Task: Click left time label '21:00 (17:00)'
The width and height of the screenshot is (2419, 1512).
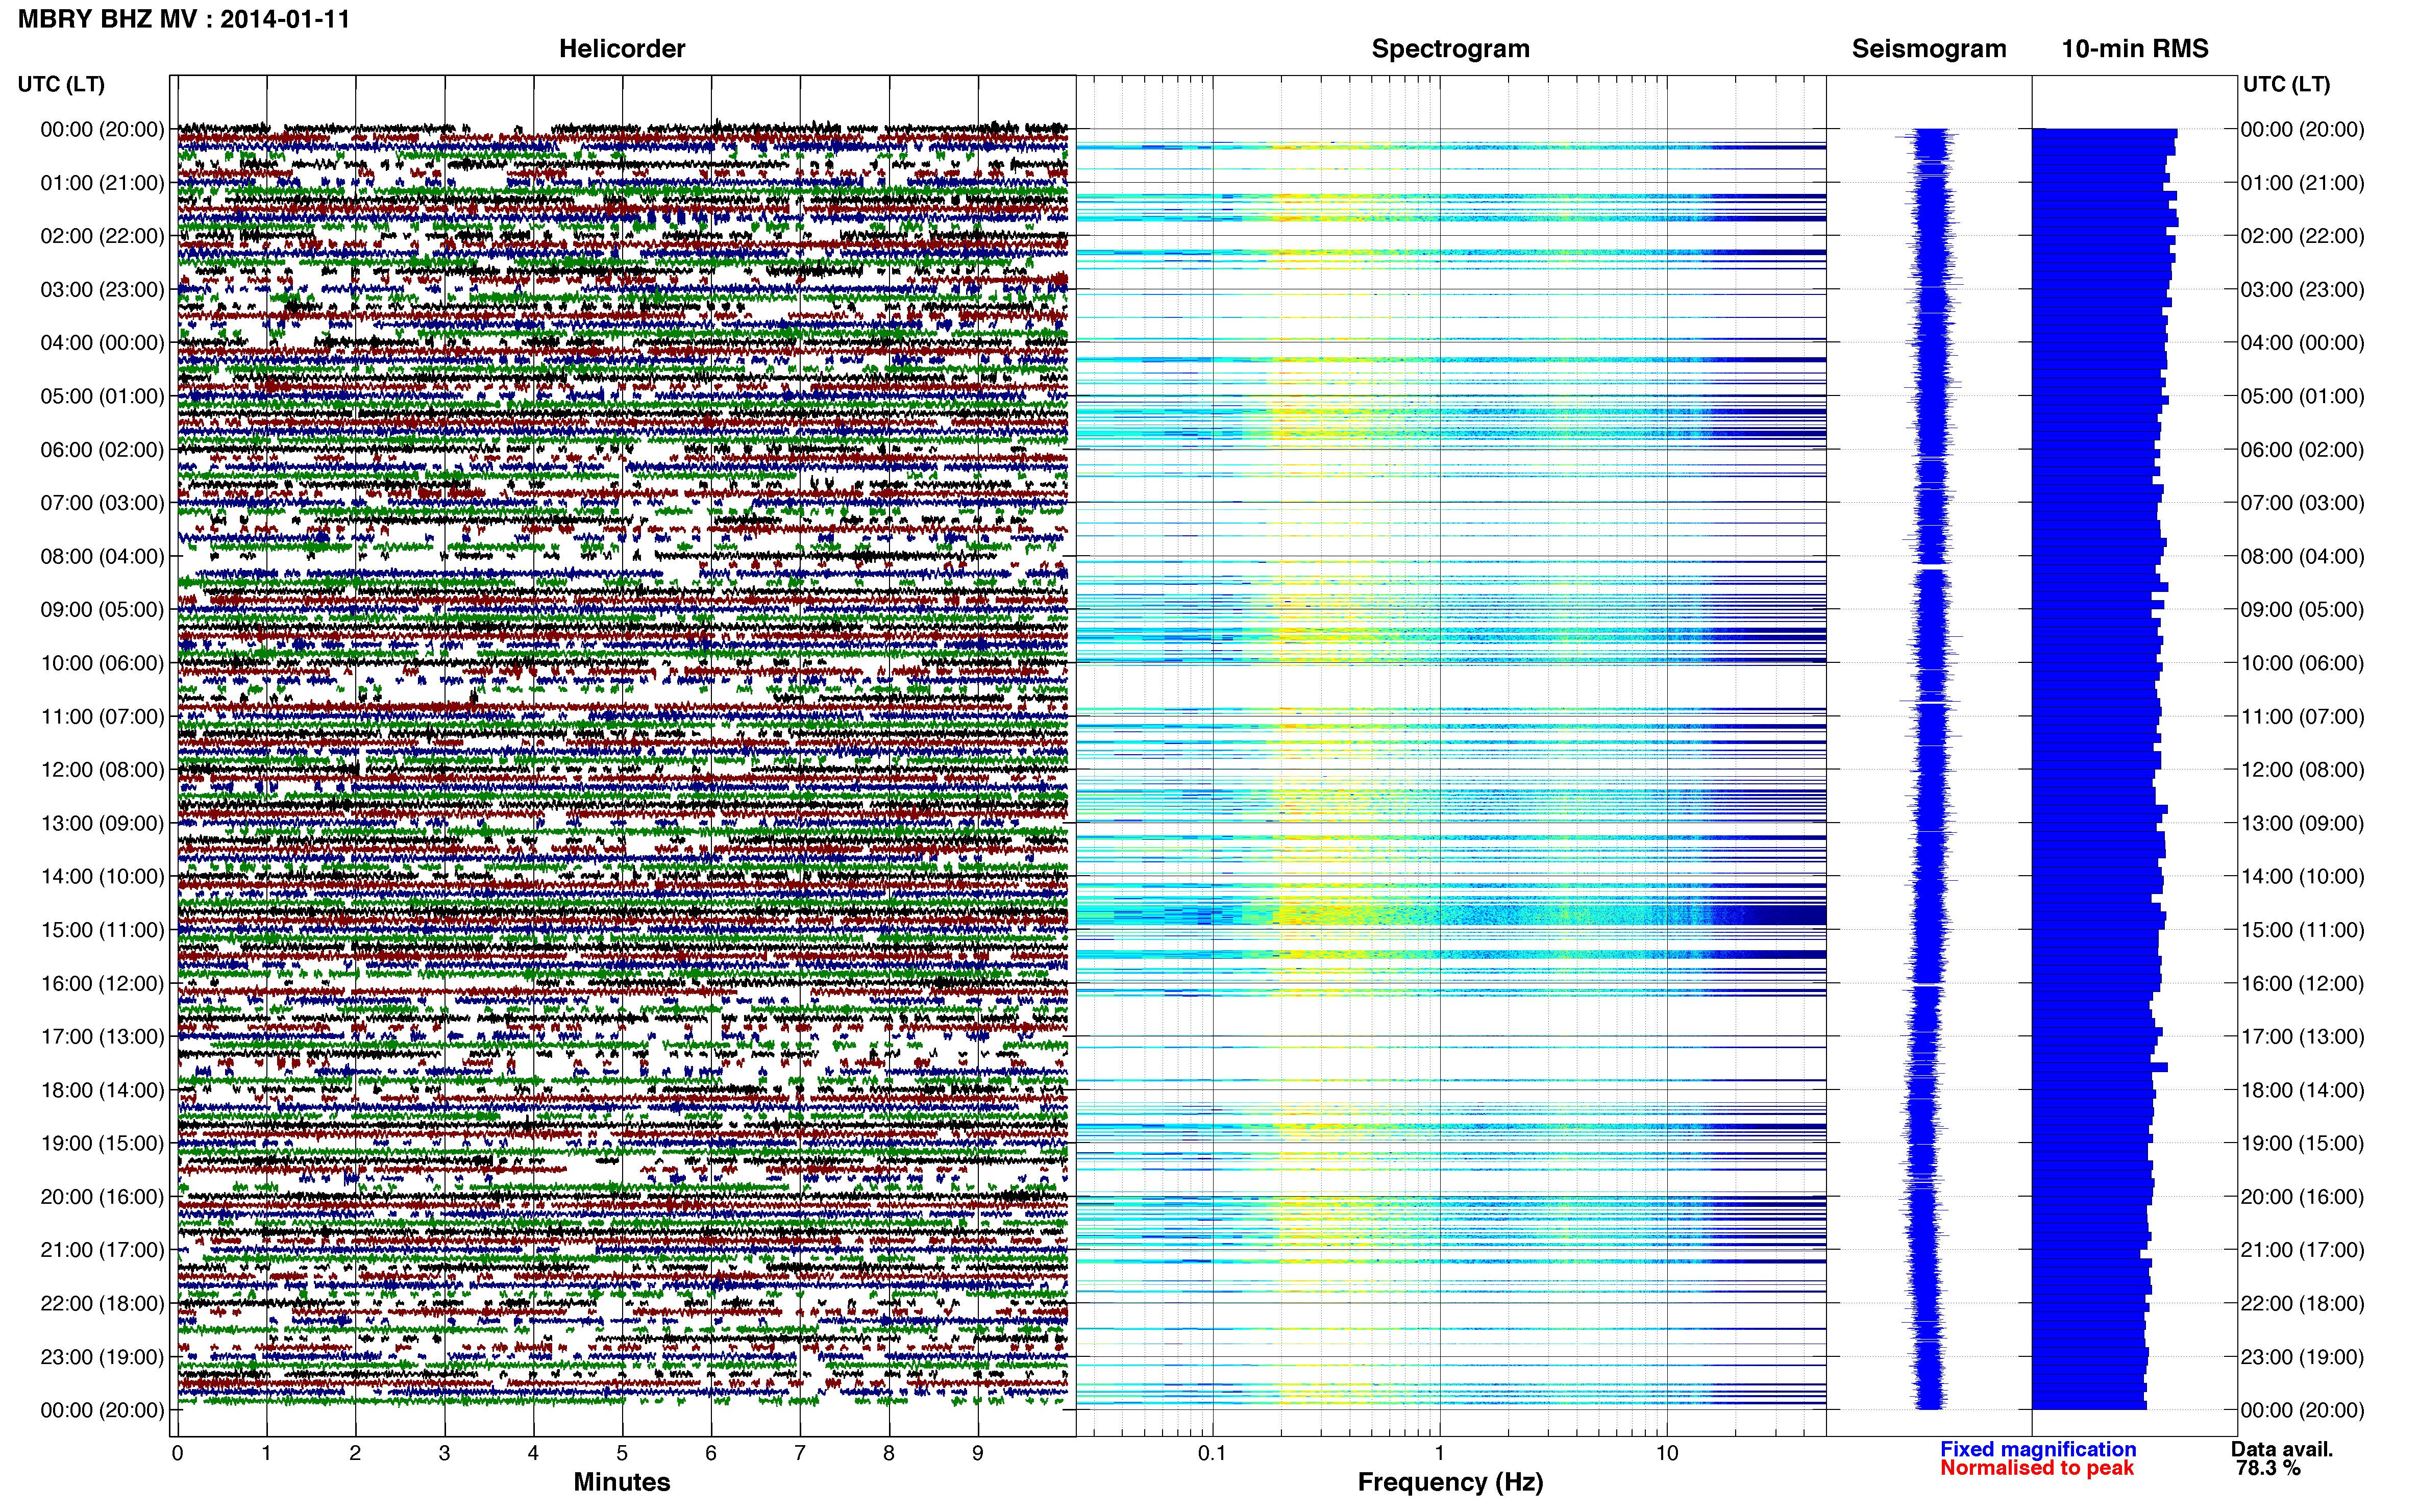Action: click(102, 1250)
